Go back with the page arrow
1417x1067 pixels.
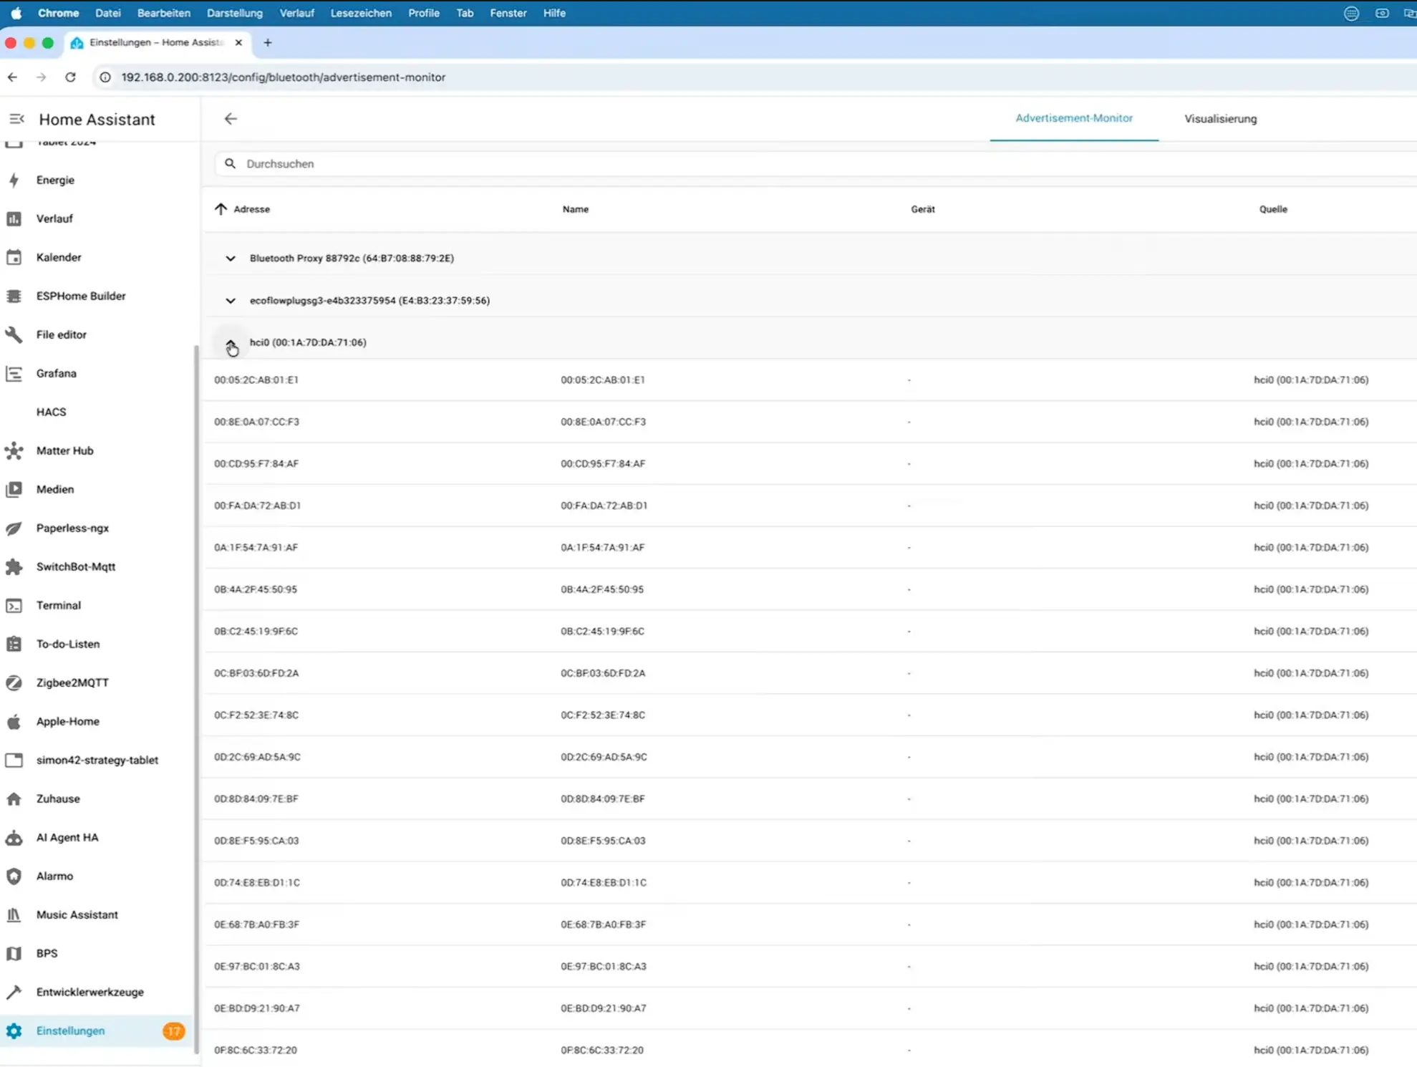pyautogui.click(x=231, y=119)
